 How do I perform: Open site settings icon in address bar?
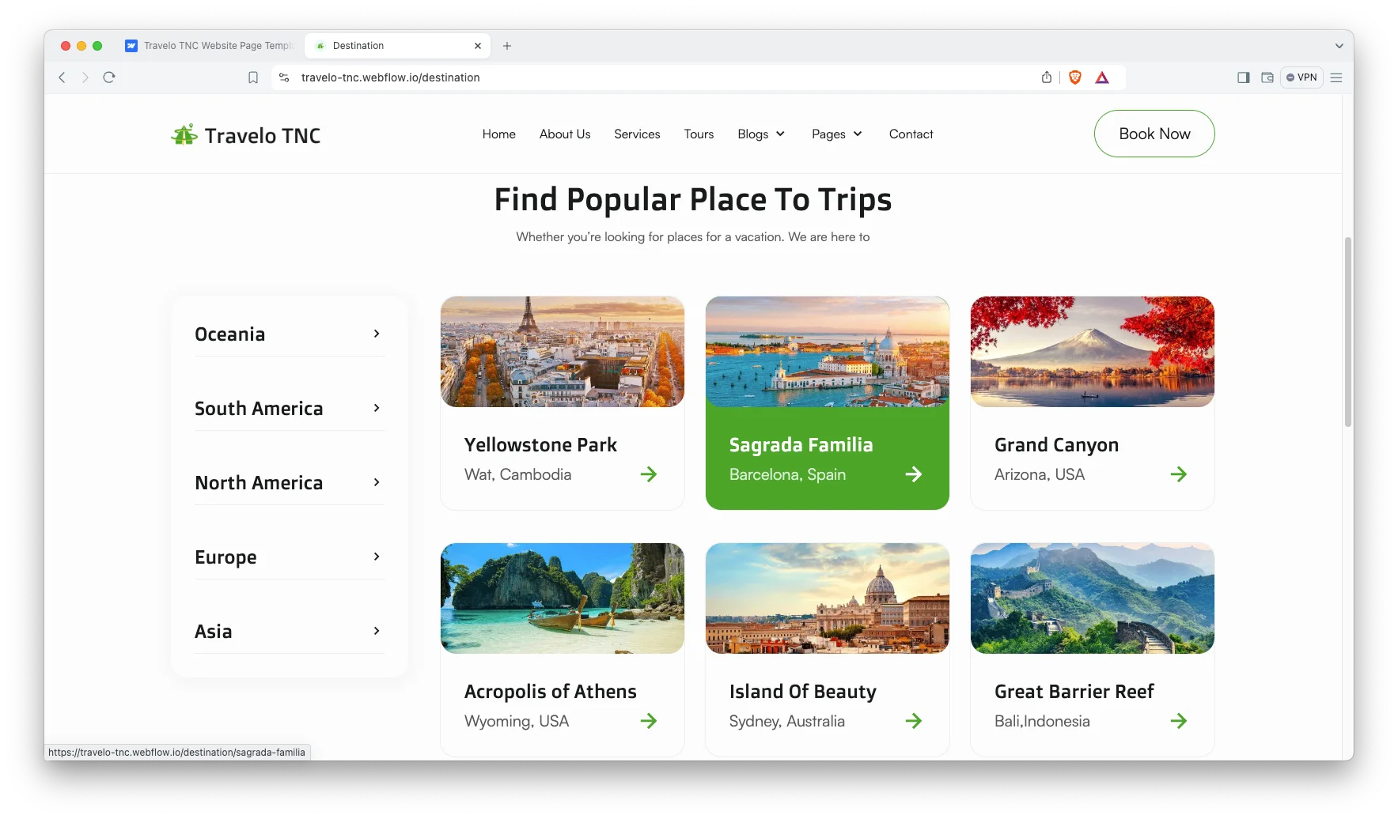[x=284, y=77]
